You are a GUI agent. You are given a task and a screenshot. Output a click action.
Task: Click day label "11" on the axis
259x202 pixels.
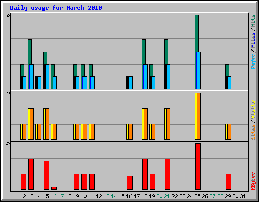(x=91, y=196)
